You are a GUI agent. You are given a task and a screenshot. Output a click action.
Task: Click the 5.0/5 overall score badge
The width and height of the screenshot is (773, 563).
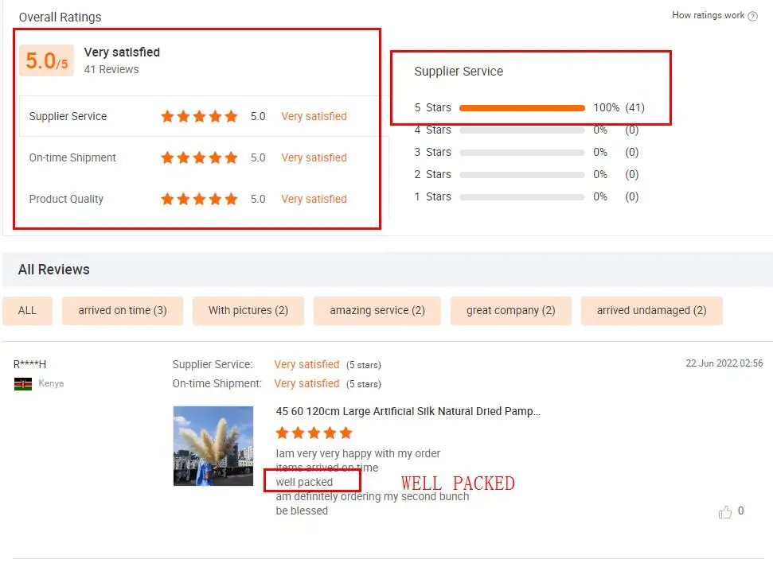tap(47, 60)
